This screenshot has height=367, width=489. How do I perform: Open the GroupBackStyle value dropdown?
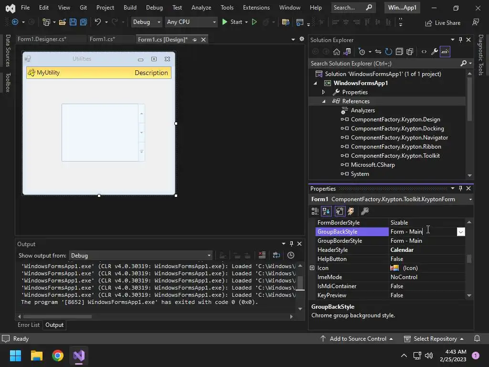460,232
